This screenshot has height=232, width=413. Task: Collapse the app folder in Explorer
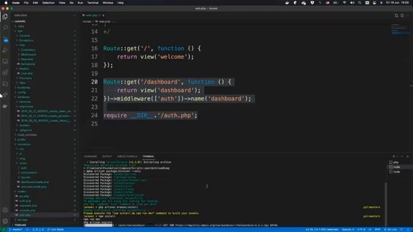pyautogui.click(x=19, y=31)
